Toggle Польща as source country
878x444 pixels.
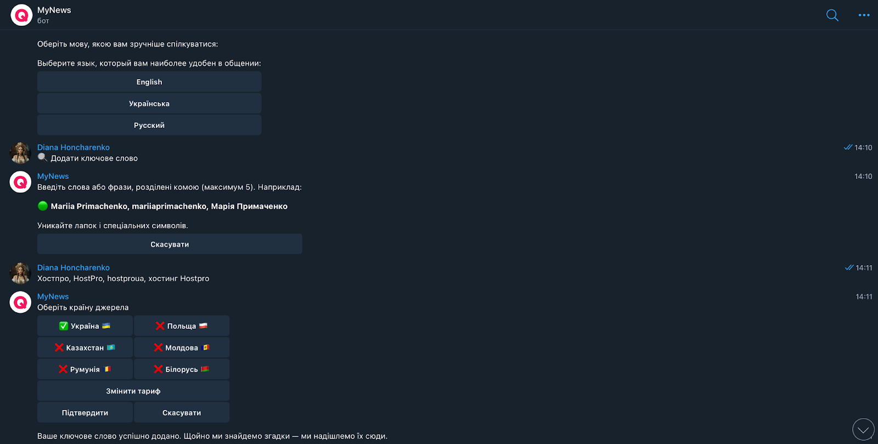(182, 326)
